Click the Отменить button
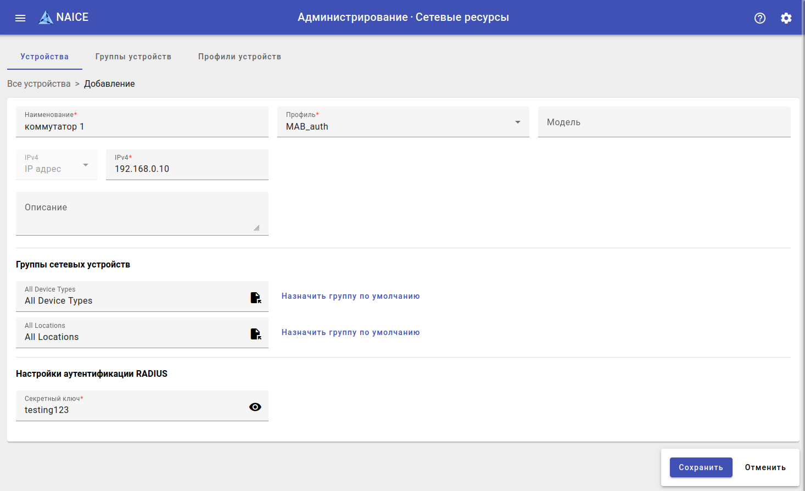 (765, 467)
